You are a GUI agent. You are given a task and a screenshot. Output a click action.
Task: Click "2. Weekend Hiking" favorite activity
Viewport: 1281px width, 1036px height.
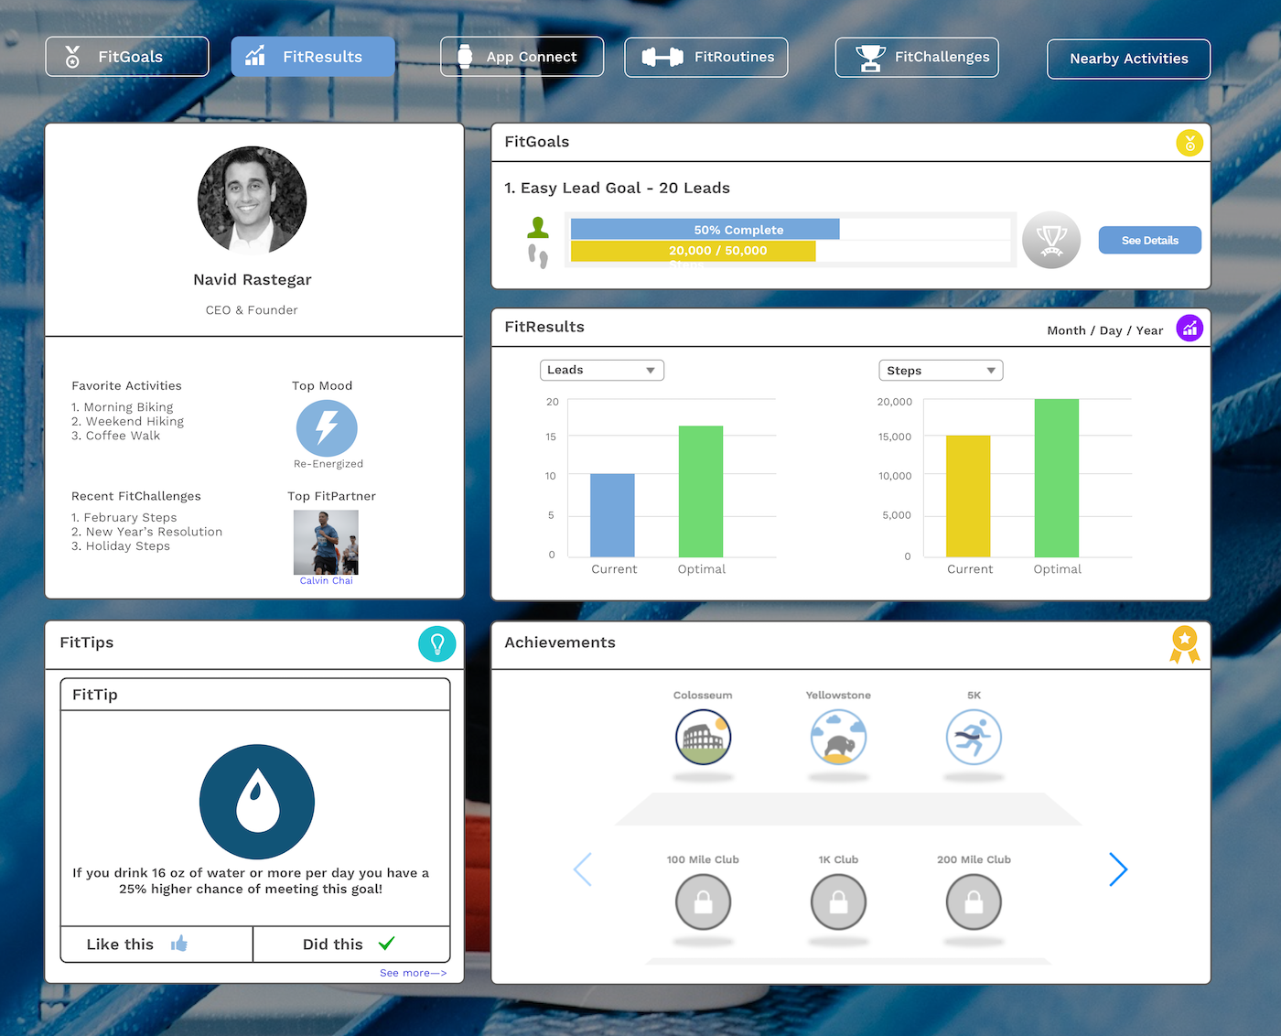[x=128, y=422]
